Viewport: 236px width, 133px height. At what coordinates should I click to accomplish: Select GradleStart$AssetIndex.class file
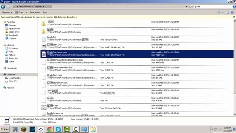(x=137, y=69)
